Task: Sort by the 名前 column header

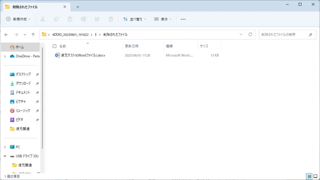Action: tap(62, 46)
